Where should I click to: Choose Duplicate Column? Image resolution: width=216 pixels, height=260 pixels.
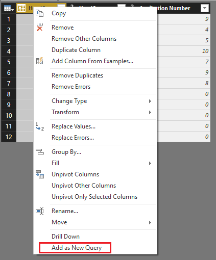click(76, 50)
